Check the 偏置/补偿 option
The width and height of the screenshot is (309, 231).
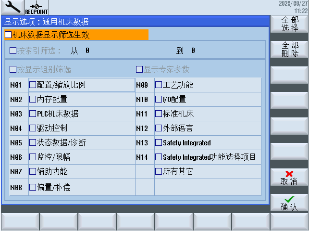tap(33, 187)
